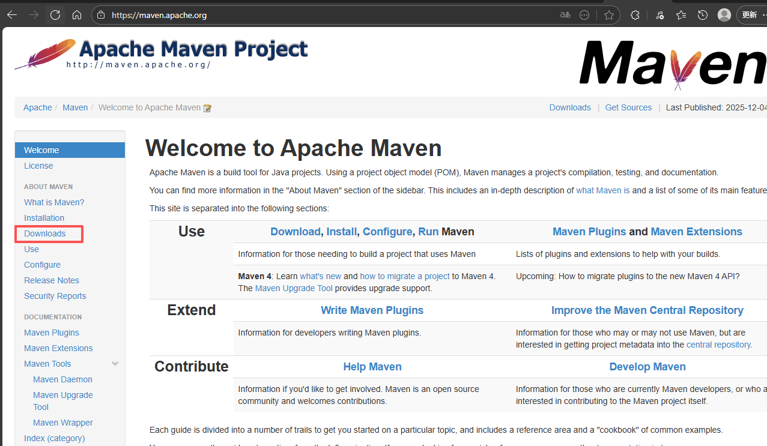Screen dimensions: 767x446
Task: Click the Install heading link
Action: pos(342,232)
